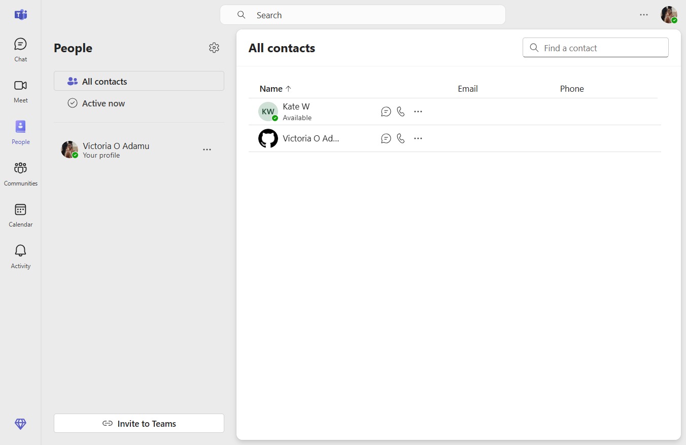Image resolution: width=686 pixels, height=445 pixels.
Task: Sort contacts by the Name column
Action: 276,89
